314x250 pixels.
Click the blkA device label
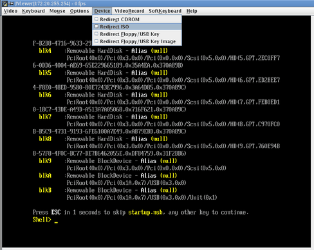pos(45,175)
